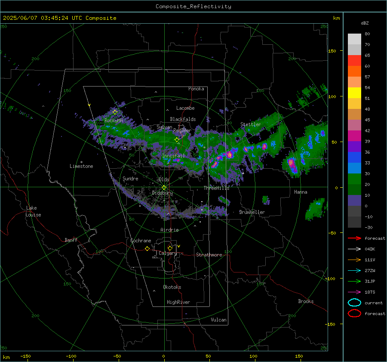
Task: Click the magenta 18TS arrow legend icon
Action: (x=354, y=292)
